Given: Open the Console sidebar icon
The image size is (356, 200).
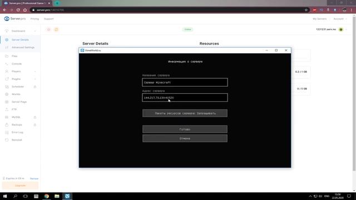Looking at the screenshot, I should (7, 64).
